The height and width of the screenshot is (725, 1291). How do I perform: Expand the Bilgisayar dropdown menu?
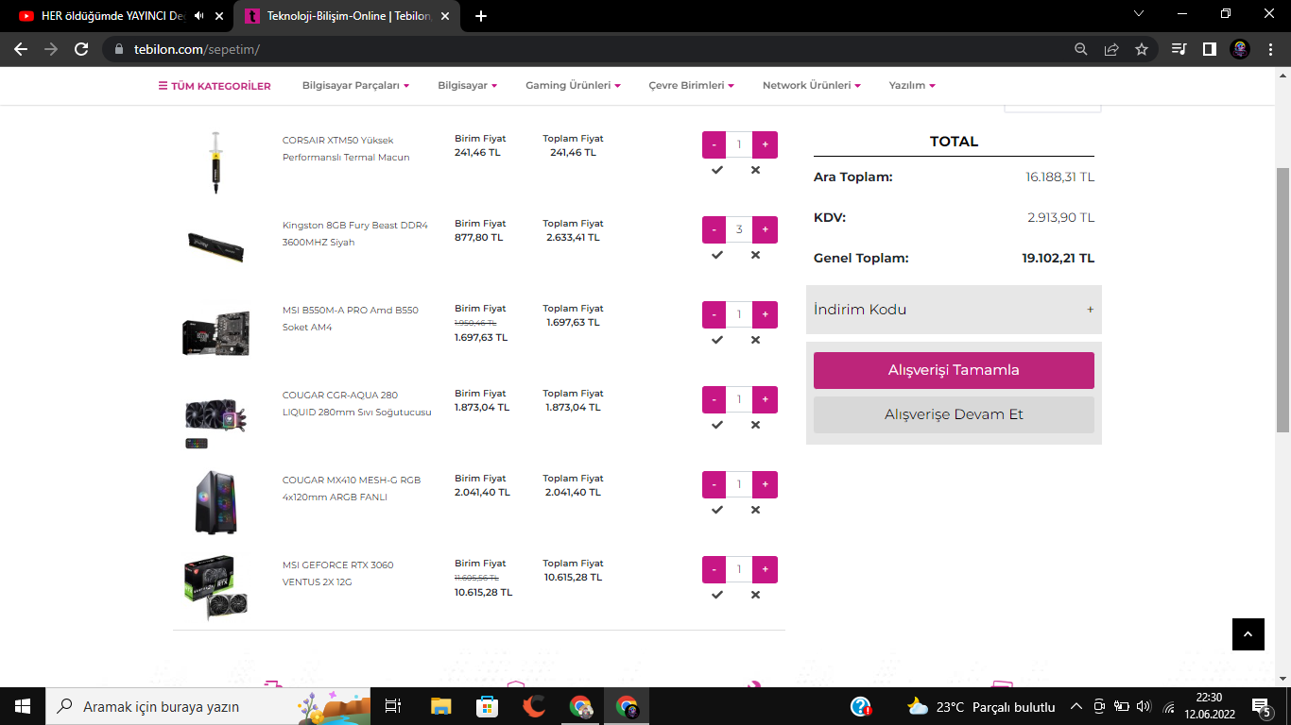coord(467,86)
